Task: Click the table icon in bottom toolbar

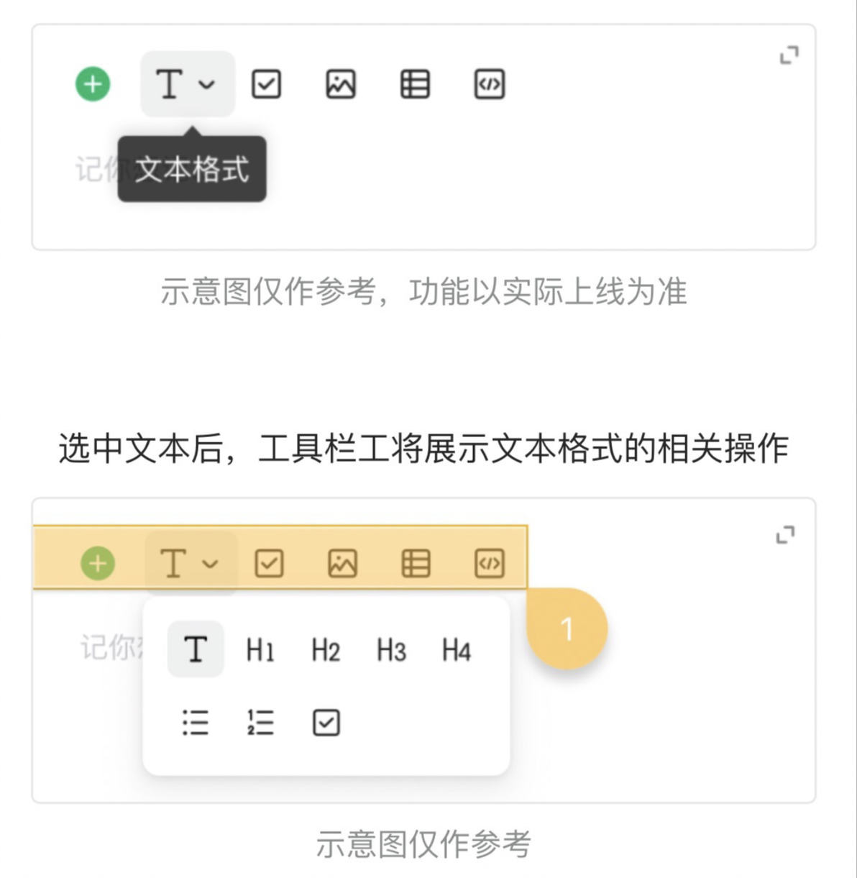Action: coord(416,563)
